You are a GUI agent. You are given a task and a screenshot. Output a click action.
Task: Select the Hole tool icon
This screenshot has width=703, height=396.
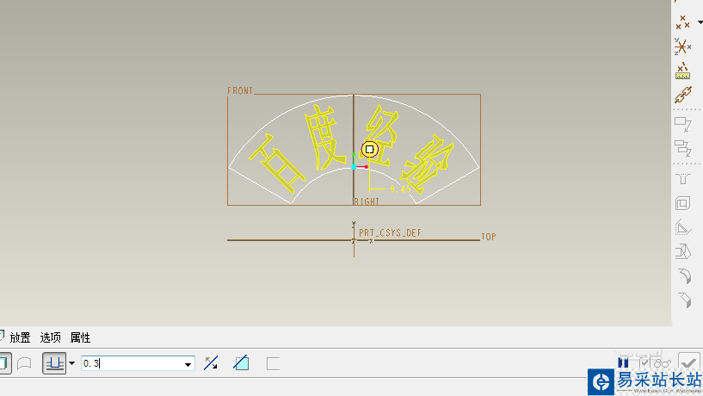point(683,179)
